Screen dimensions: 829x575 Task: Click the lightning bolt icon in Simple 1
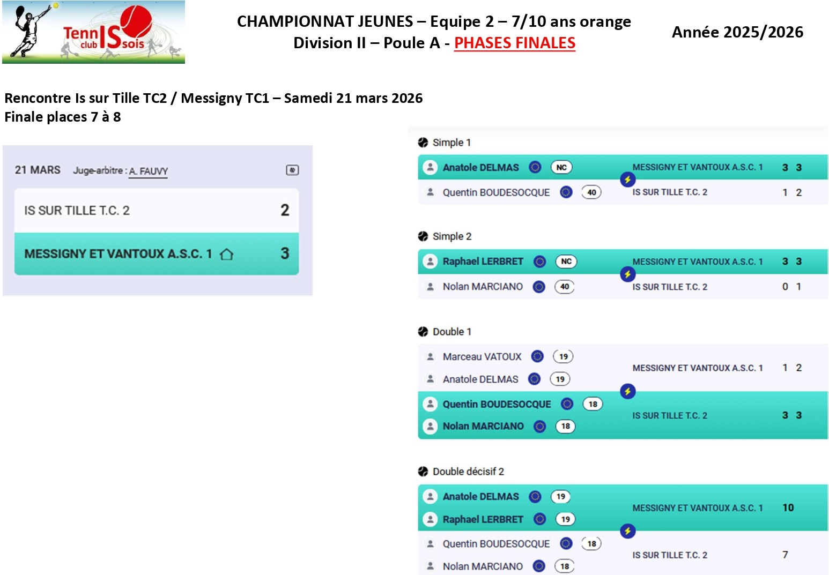tap(627, 180)
